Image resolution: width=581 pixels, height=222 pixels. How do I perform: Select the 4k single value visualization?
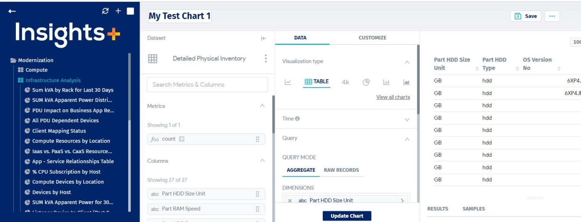pos(345,81)
